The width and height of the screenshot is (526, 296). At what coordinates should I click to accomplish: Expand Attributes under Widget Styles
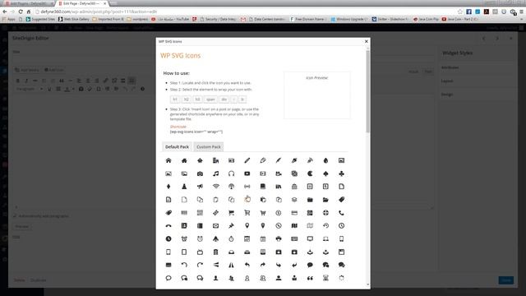click(x=450, y=67)
